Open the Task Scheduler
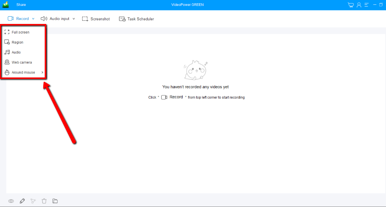386x207 pixels. point(136,19)
